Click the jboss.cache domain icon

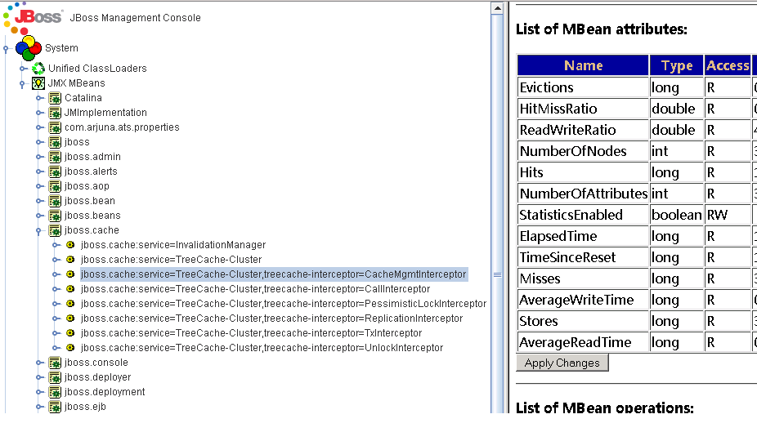[55, 230]
